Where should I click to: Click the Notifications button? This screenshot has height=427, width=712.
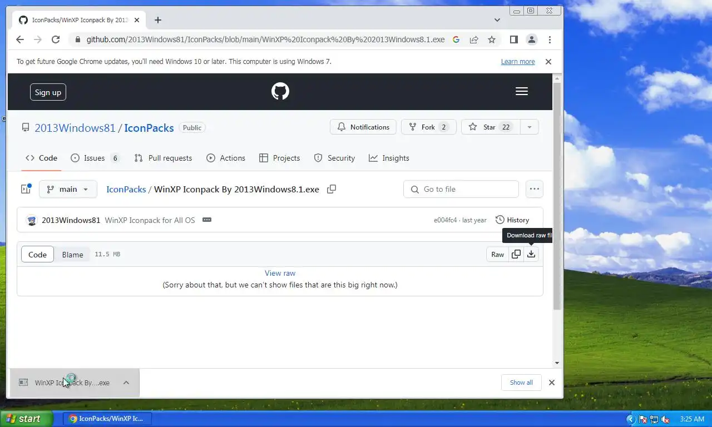(x=363, y=127)
